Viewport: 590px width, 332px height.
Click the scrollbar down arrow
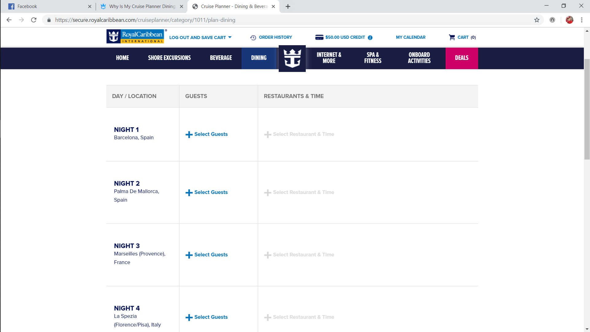587,329
